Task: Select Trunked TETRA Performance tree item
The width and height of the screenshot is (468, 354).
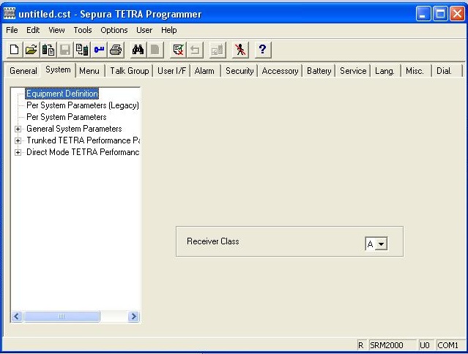Action: pos(83,140)
